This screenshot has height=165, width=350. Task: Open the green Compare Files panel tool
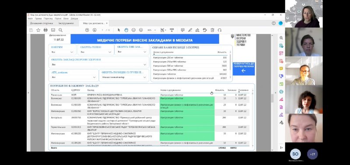tap(281, 84)
